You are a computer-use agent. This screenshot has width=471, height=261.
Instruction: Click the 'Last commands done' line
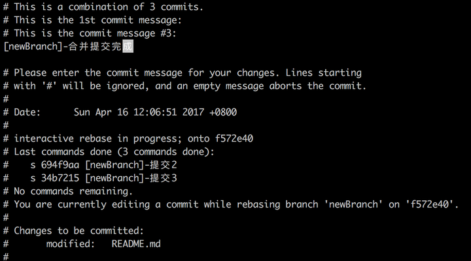[109, 151]
